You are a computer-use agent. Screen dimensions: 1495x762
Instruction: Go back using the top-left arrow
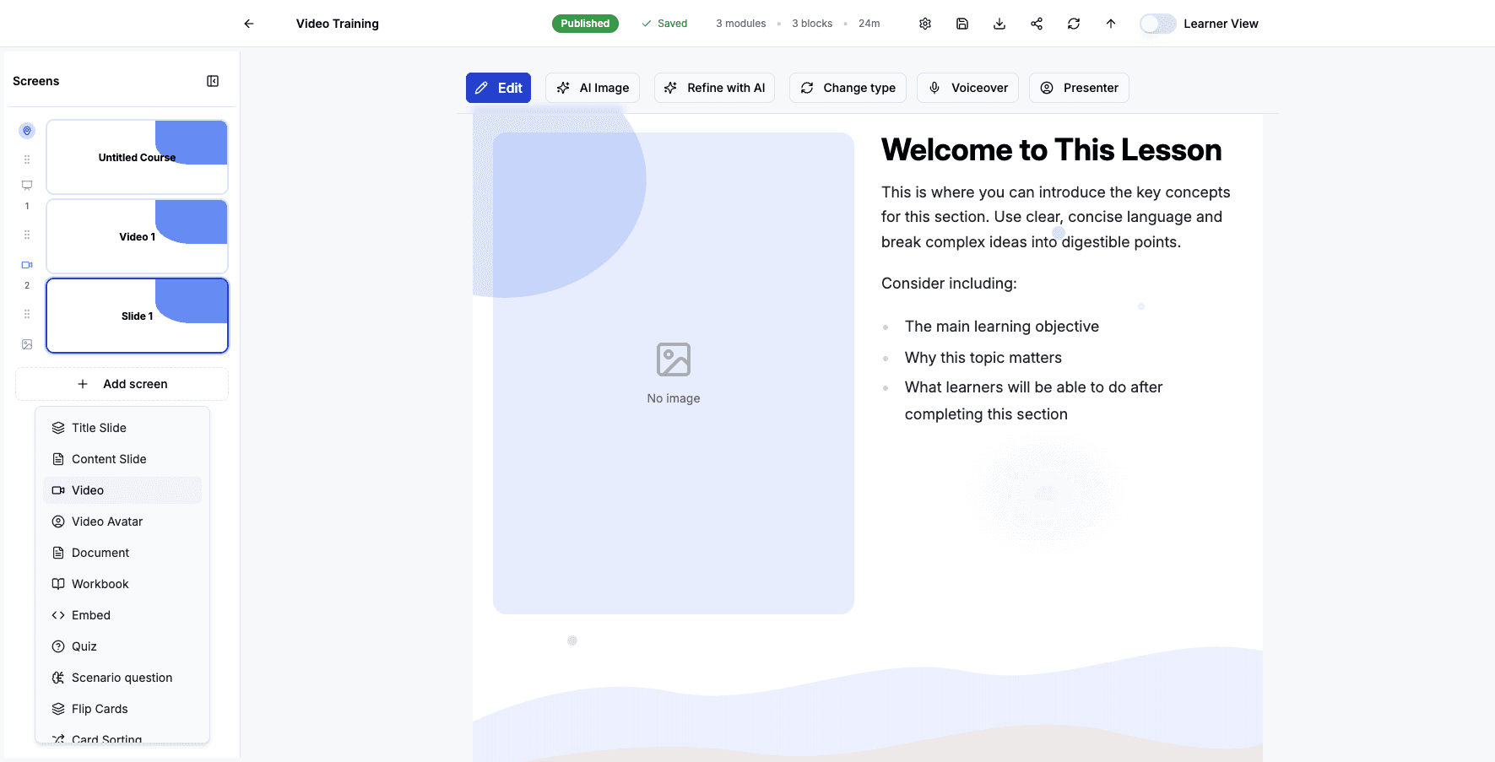248,23
